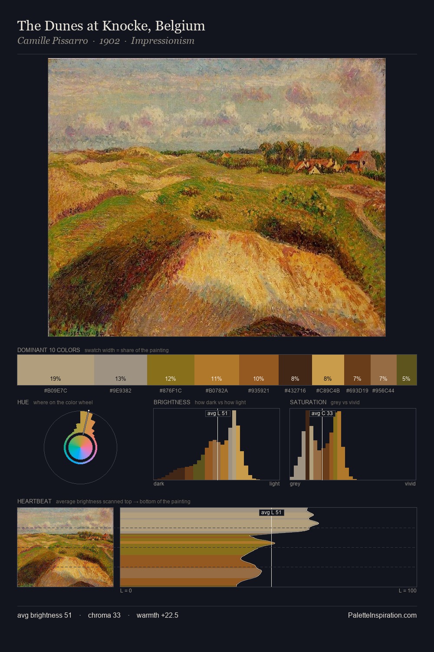This screenshot has height=652, width=434.
Task: Click the small painting thumbnail beside Heartbeat chart
Action: 65,547
